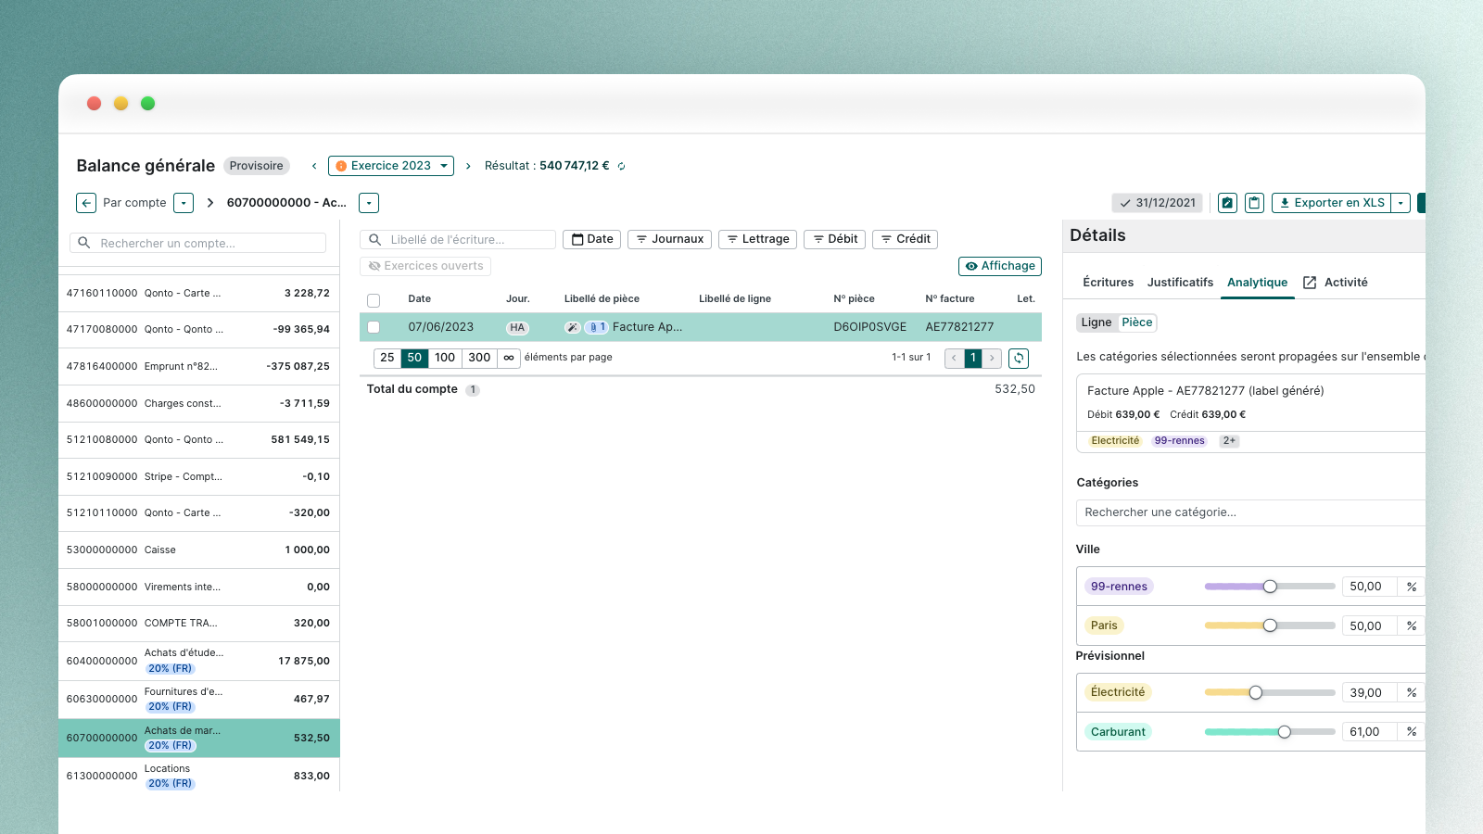Click the open-in-new icon next to Activité

1310,283
